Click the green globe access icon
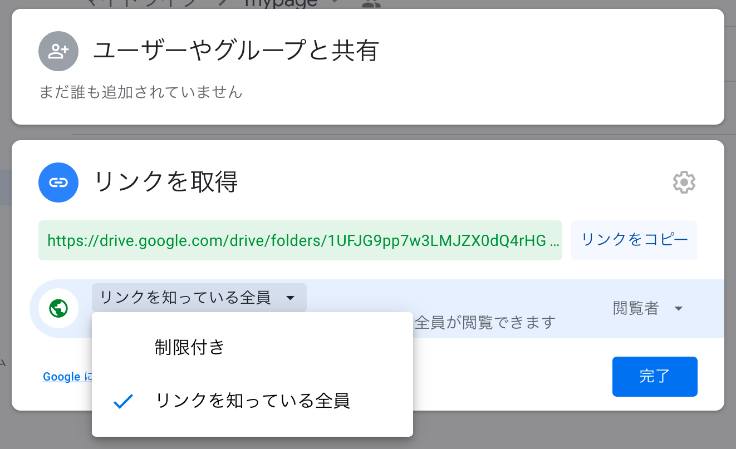The image size is (736, 449). 58,308
